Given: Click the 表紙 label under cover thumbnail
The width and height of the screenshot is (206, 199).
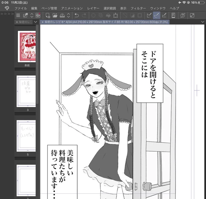Looking at the screenshot, I should (x=27, y=65).
